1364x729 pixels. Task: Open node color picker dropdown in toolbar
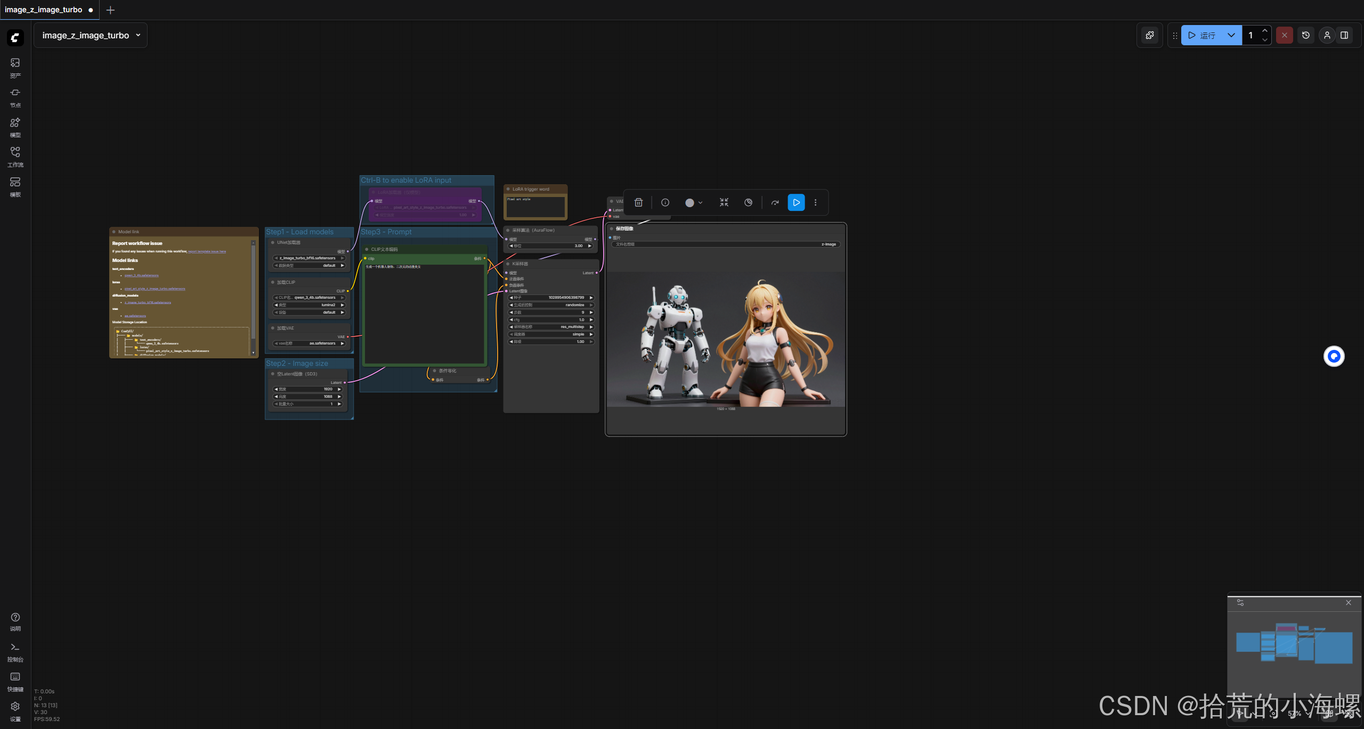point(693,202)
